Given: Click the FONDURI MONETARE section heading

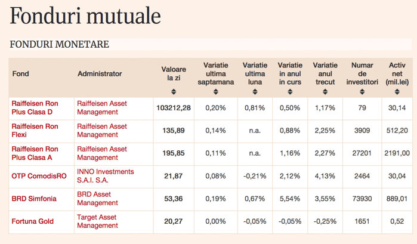Looking at the screenshot, I should pos(59,45).
